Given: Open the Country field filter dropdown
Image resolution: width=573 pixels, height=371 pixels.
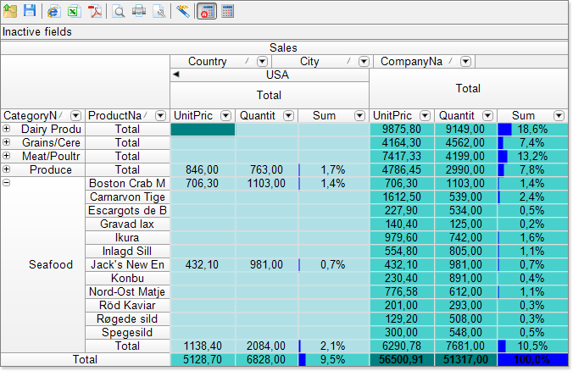Looking at the screenshot, I should click(x=262, y=61).
